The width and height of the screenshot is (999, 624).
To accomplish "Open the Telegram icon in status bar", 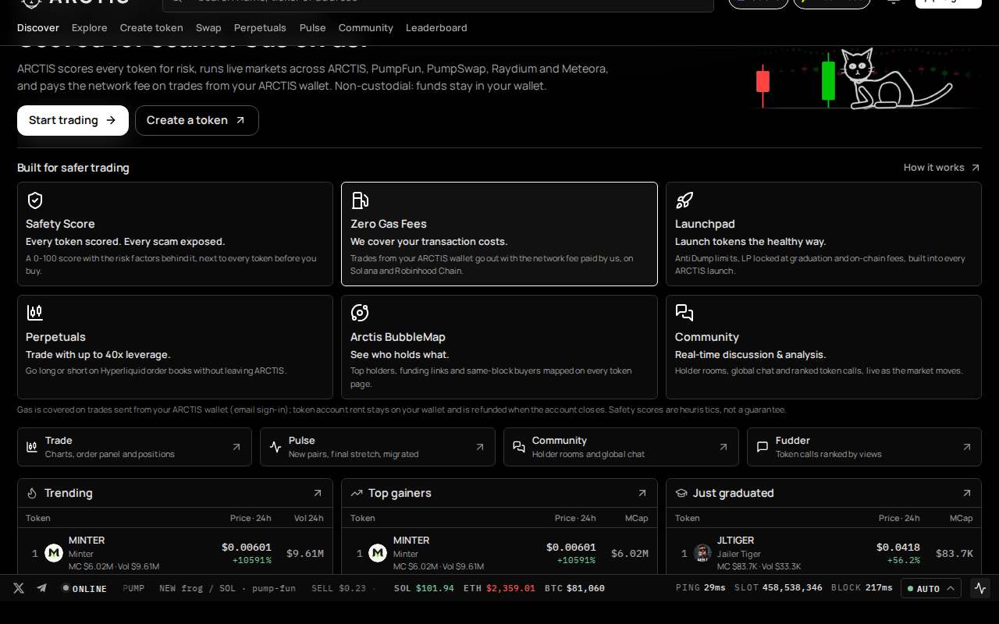I will [41, 588].
